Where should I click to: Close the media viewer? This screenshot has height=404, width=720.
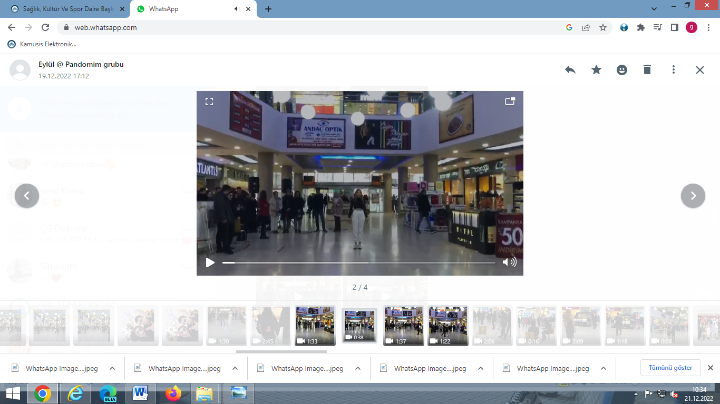point(699,70)
